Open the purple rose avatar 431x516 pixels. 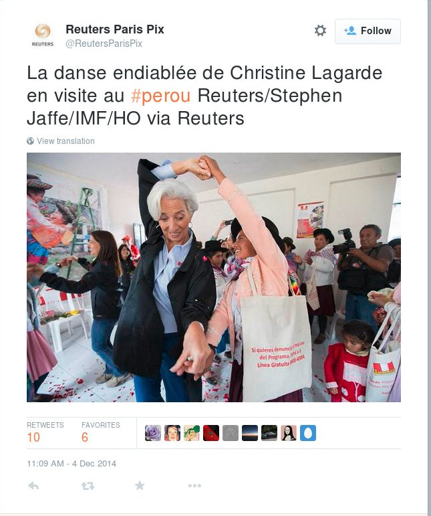click(x=153, y=433)
